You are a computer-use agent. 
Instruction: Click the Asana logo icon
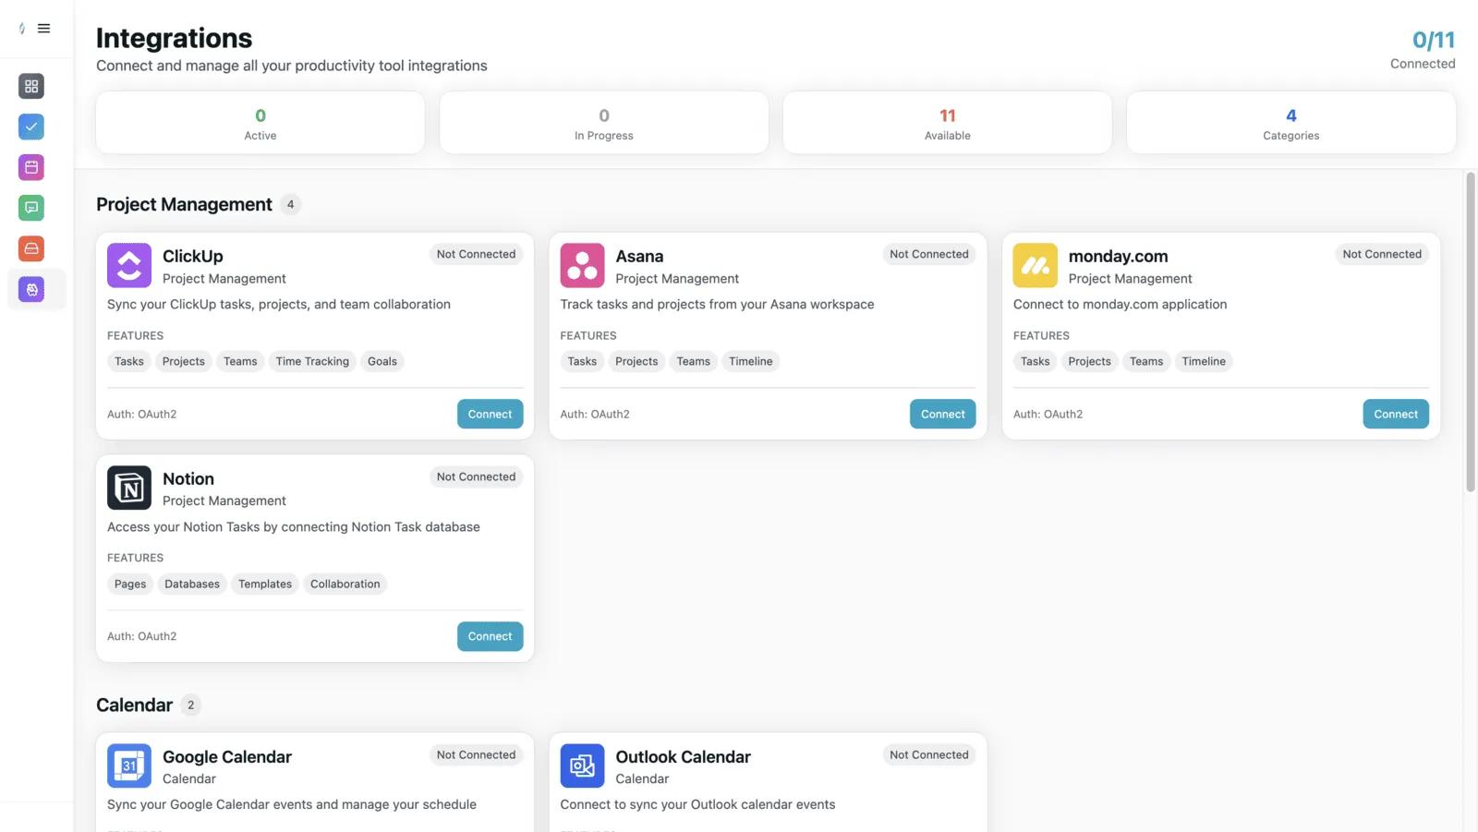pos(582,266)
